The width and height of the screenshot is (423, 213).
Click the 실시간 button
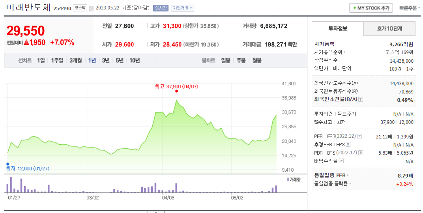click(x=161, y=8)
